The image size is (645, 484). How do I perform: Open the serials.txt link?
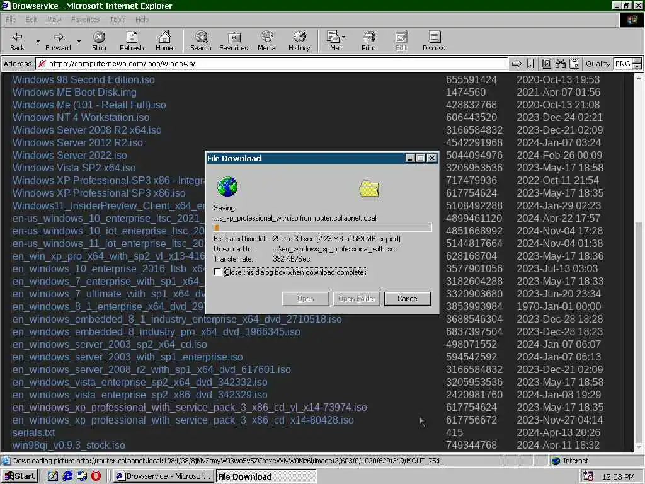tap(34, 432)
